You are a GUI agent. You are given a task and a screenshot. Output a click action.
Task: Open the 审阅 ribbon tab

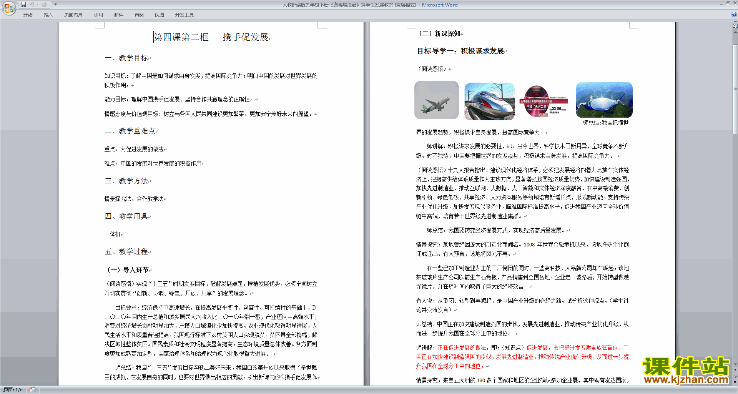point(139,15)
